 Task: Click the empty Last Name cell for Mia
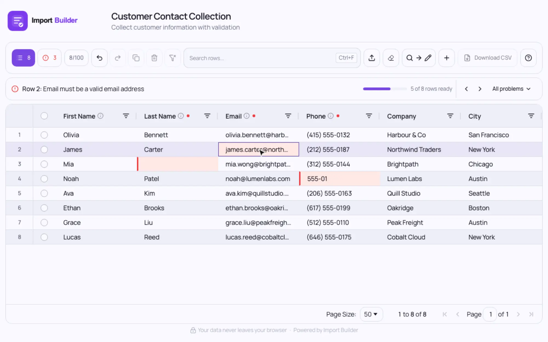click(x=178, y=164)
